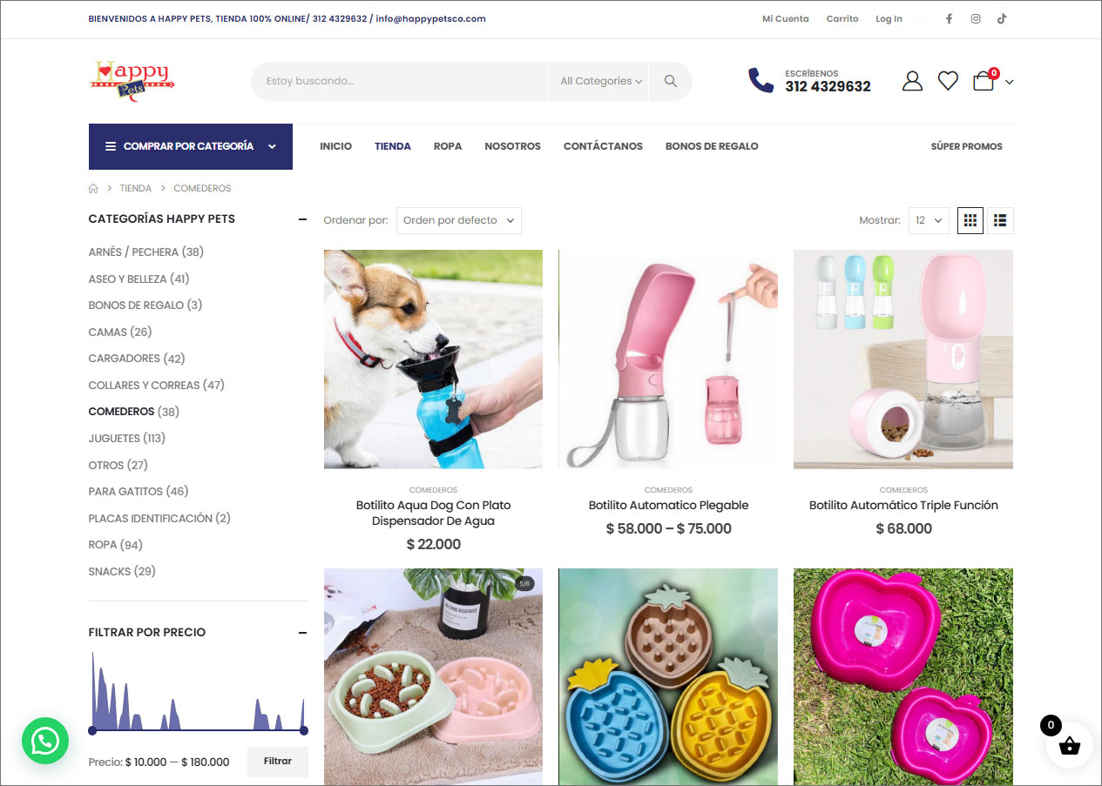Open the shopping cart icon in header
Viewport: 1102px width, 786px height.
tap(984, 81)
